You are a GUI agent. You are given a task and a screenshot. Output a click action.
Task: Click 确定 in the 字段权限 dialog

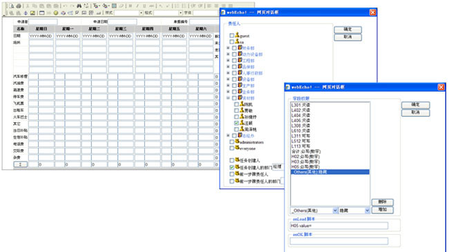coord(415,105)
